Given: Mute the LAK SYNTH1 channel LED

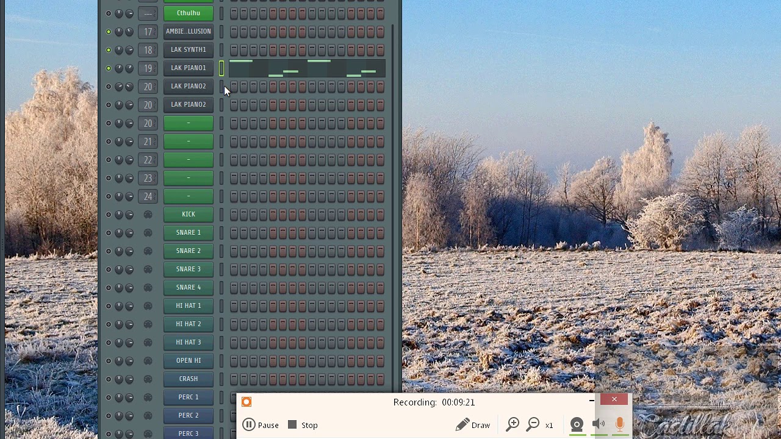Looking at the screenshot, I should point(109,50).
